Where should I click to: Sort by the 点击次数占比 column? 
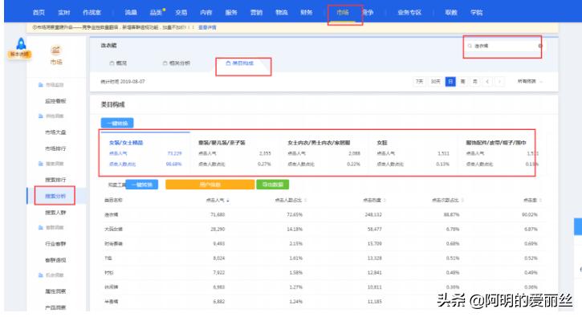click(462, 201)
